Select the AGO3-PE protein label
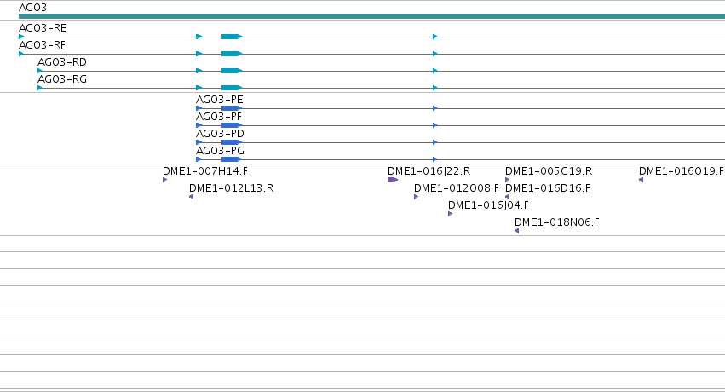Viewport: 725px width, 392px height. coord(220,100)
